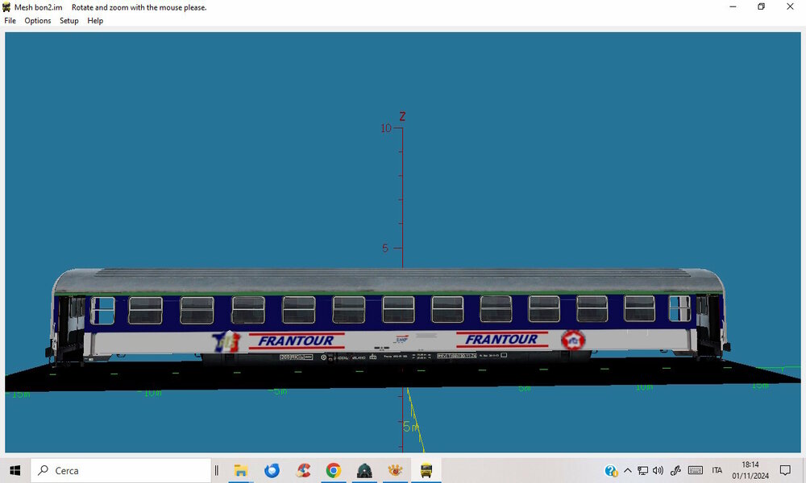Open File Explorer from the taskbar

click(240, 470)
